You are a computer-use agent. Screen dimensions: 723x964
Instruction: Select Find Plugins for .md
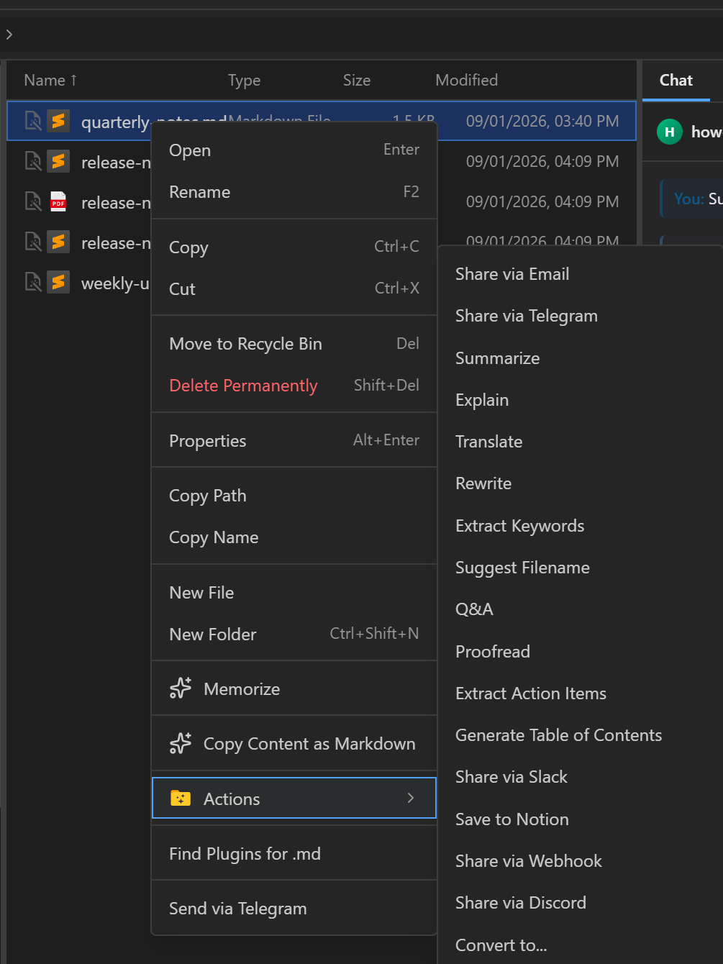pos(294,853)
